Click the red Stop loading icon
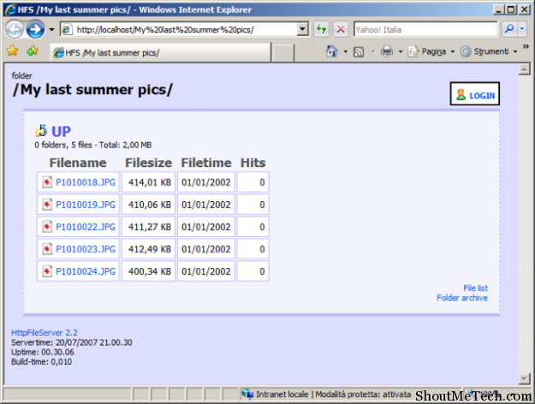The width and height of the screenshot is (535, 404). click(x=341, y=29)
